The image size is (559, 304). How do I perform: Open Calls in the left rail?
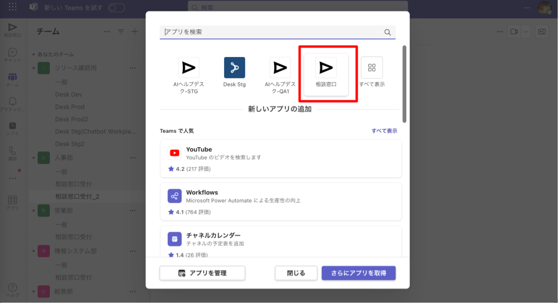pos(13,153)
